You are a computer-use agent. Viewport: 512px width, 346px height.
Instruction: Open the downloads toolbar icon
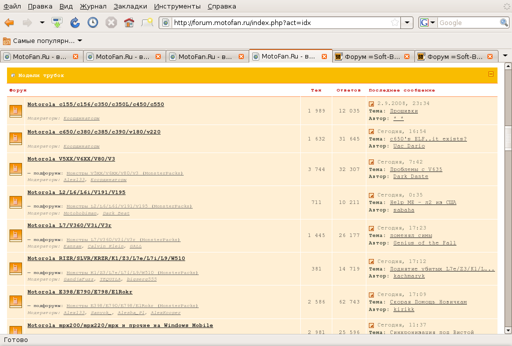57,22
